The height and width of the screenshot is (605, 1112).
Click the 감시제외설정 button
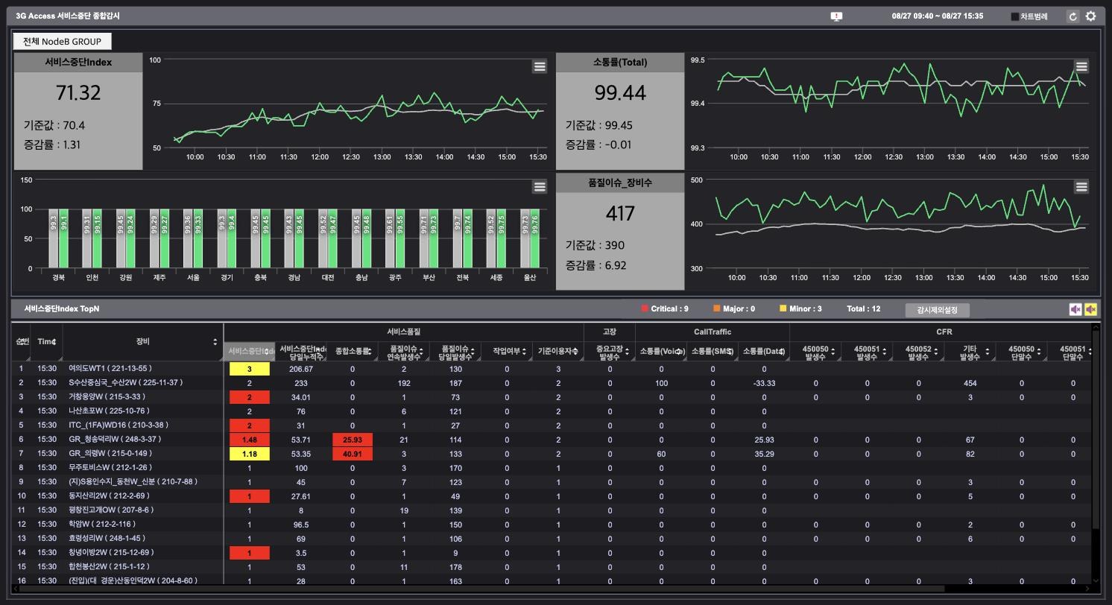point(937,310)
